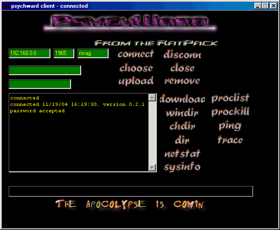This screenshot has width=280, height=230.
Task: Click the remove command
Action: click(x=182, y=81)
